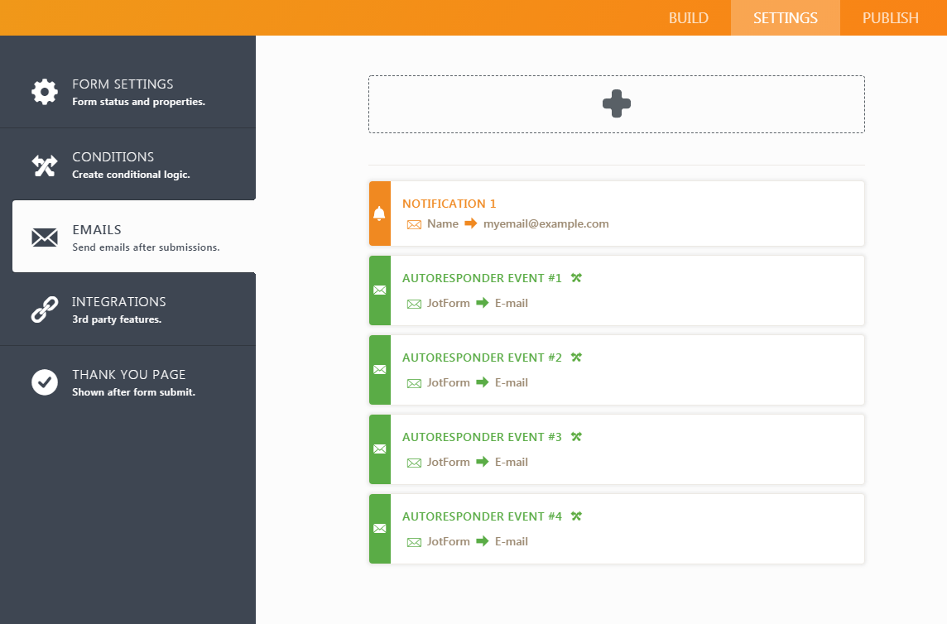947x624 pixels.
Task: Click the plus icon to add email
Action: click(x=616, y=104)
